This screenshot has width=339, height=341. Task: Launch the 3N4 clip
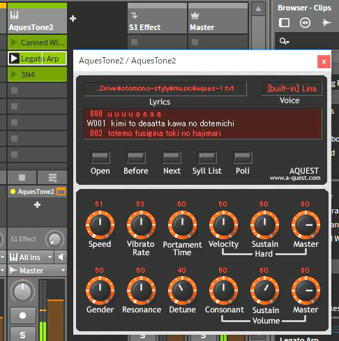coord(14,75)
